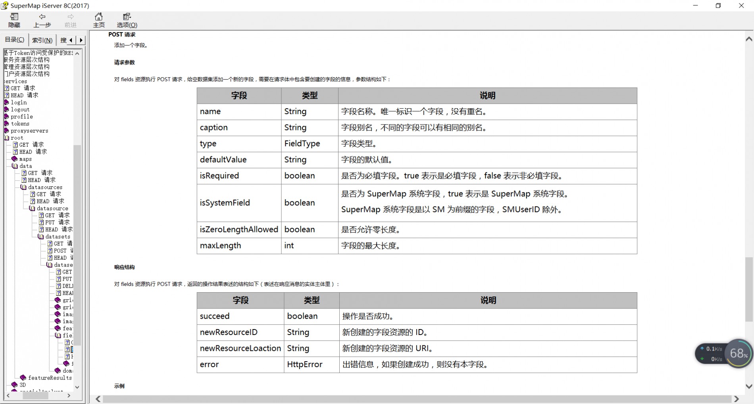Click the content pane vertical scrollbar thumb
This screenshot has width=754, height=404.
coord(748,289)
